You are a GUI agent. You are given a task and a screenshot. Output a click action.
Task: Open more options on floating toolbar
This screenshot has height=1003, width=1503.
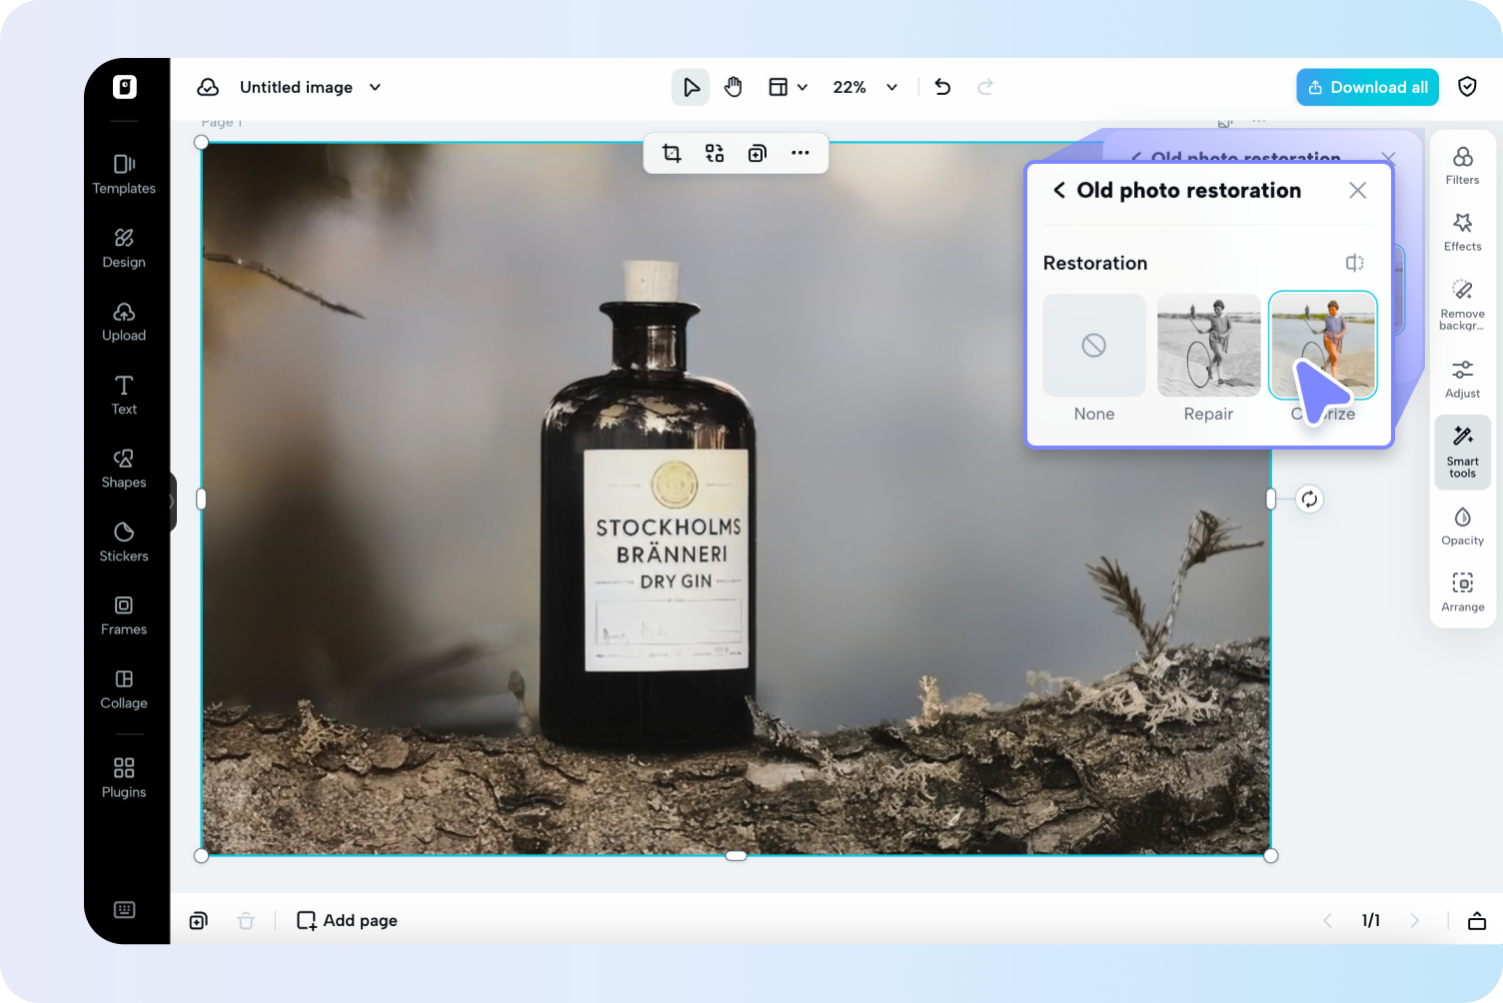click(800, 153)
